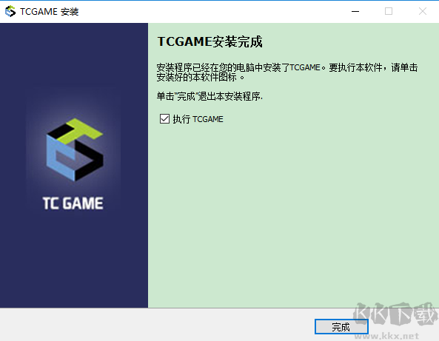Click the heading TCGAME安装完成
The height and width of the screenshot is (341, 439).
click(x=210, y=41)
